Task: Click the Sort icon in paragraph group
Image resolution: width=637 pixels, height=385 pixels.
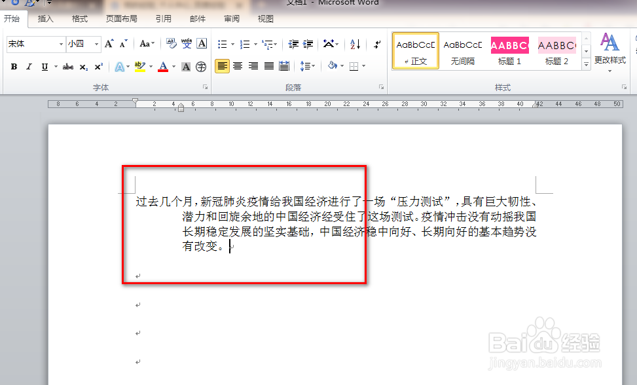Action: pyautogui.click(x=354, y=45)
